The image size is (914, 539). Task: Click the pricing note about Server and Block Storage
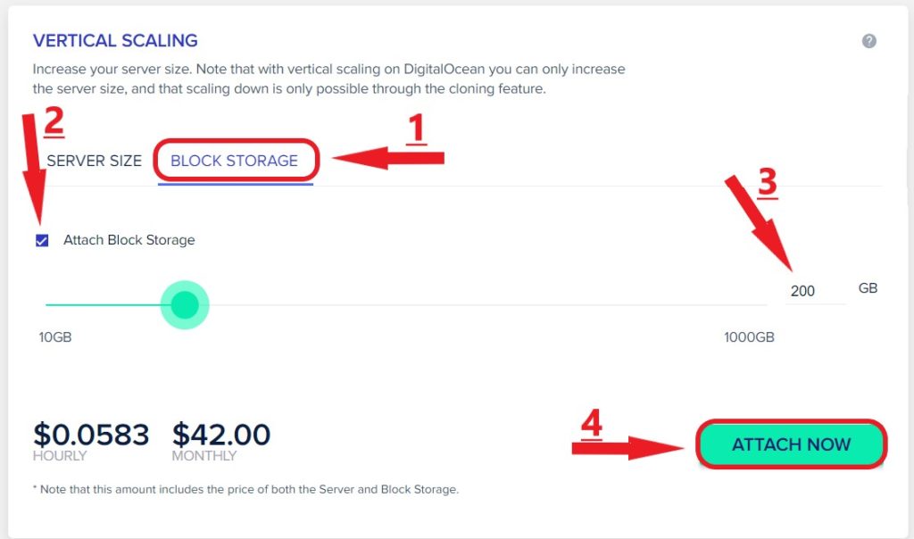(x=246, y=489)
